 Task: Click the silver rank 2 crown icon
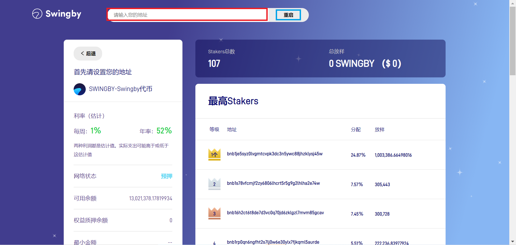(x=214, y=184)
